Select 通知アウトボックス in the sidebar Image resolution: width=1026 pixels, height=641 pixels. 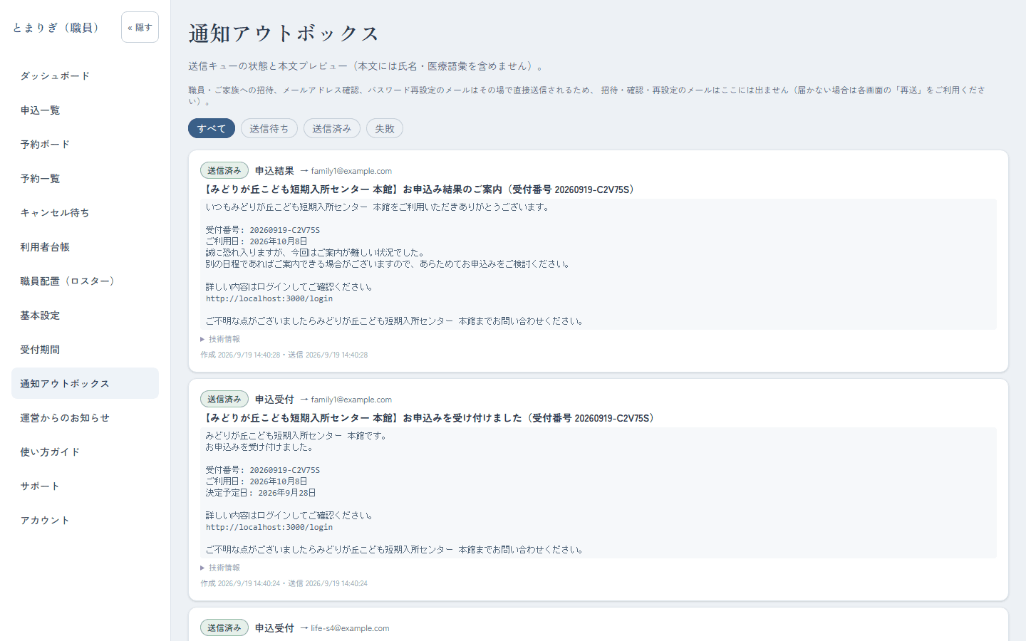coord(85,383)
